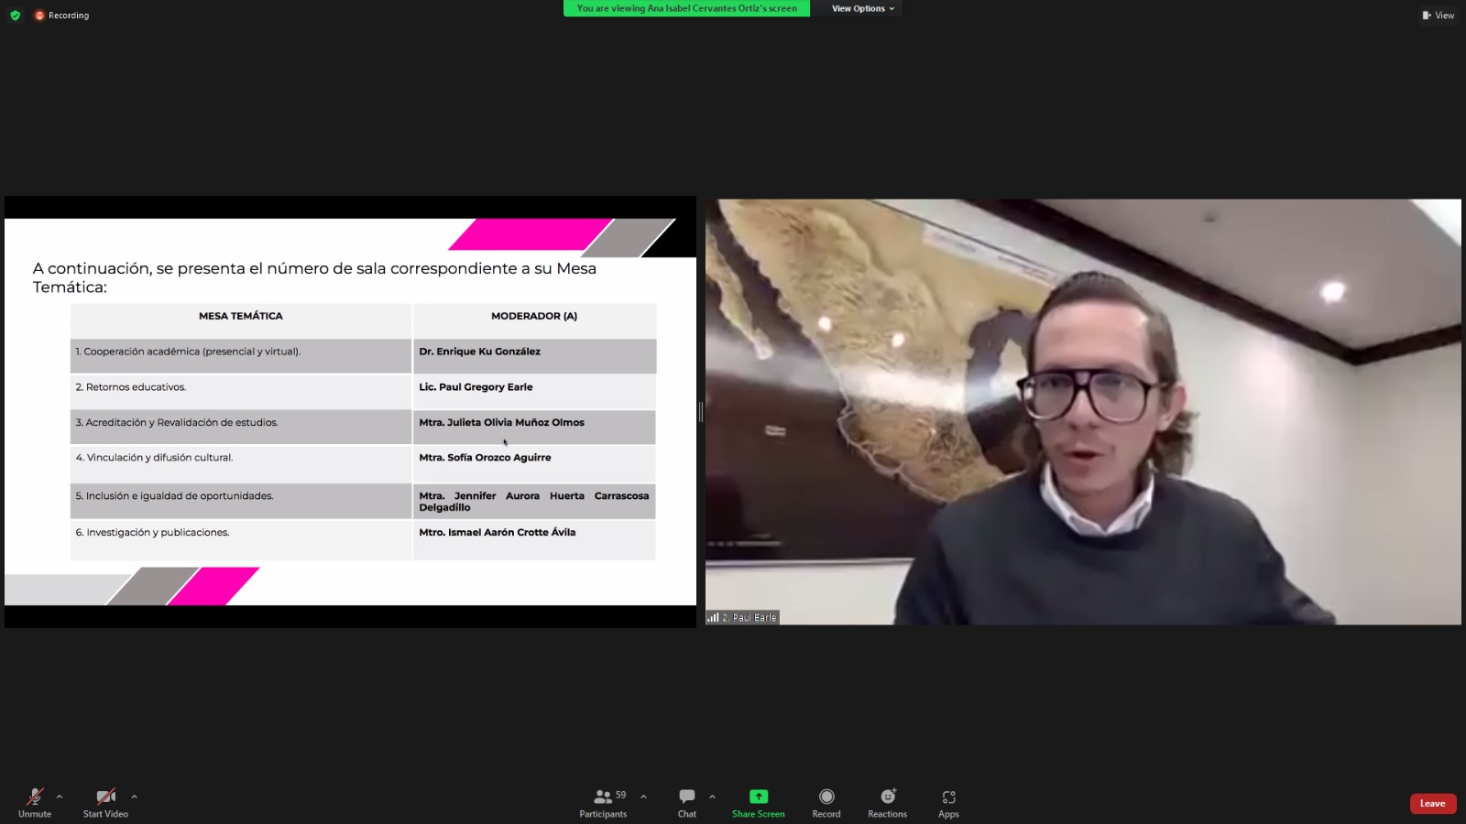This screenshot has width=1466, height=824.
Task: Click the divider handle between shared screen and video
Action: (x=701, y=412)
